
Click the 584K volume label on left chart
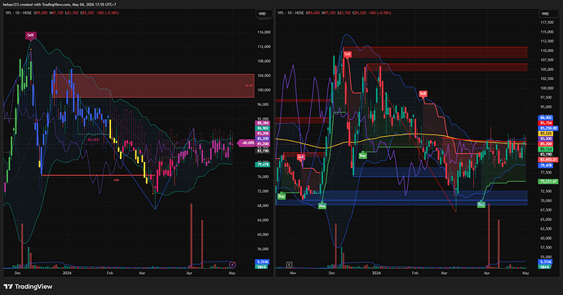tap(262, 266)
